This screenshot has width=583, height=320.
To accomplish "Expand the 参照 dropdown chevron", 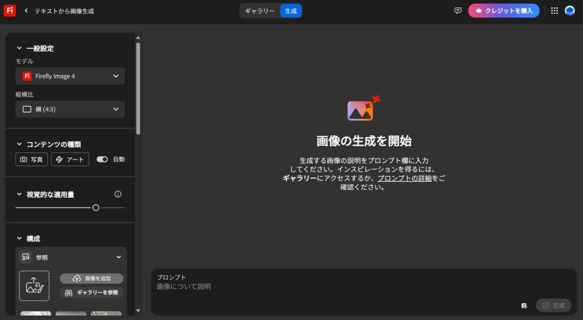I will click(x=118, y=257).
